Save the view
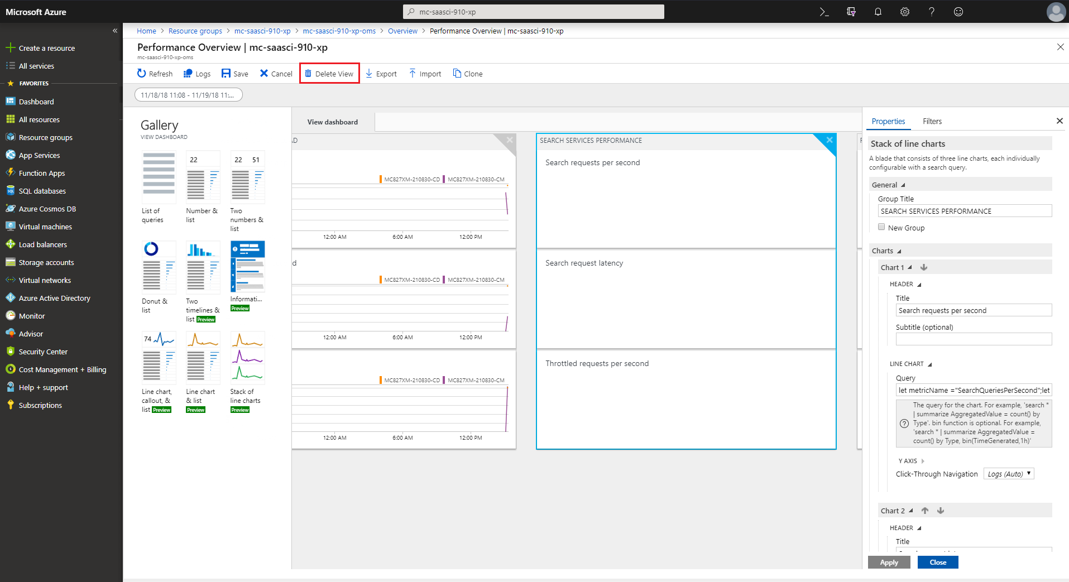Image resolution: width=1069 pixels, height=582 pixels. click(x=235, y=74)
